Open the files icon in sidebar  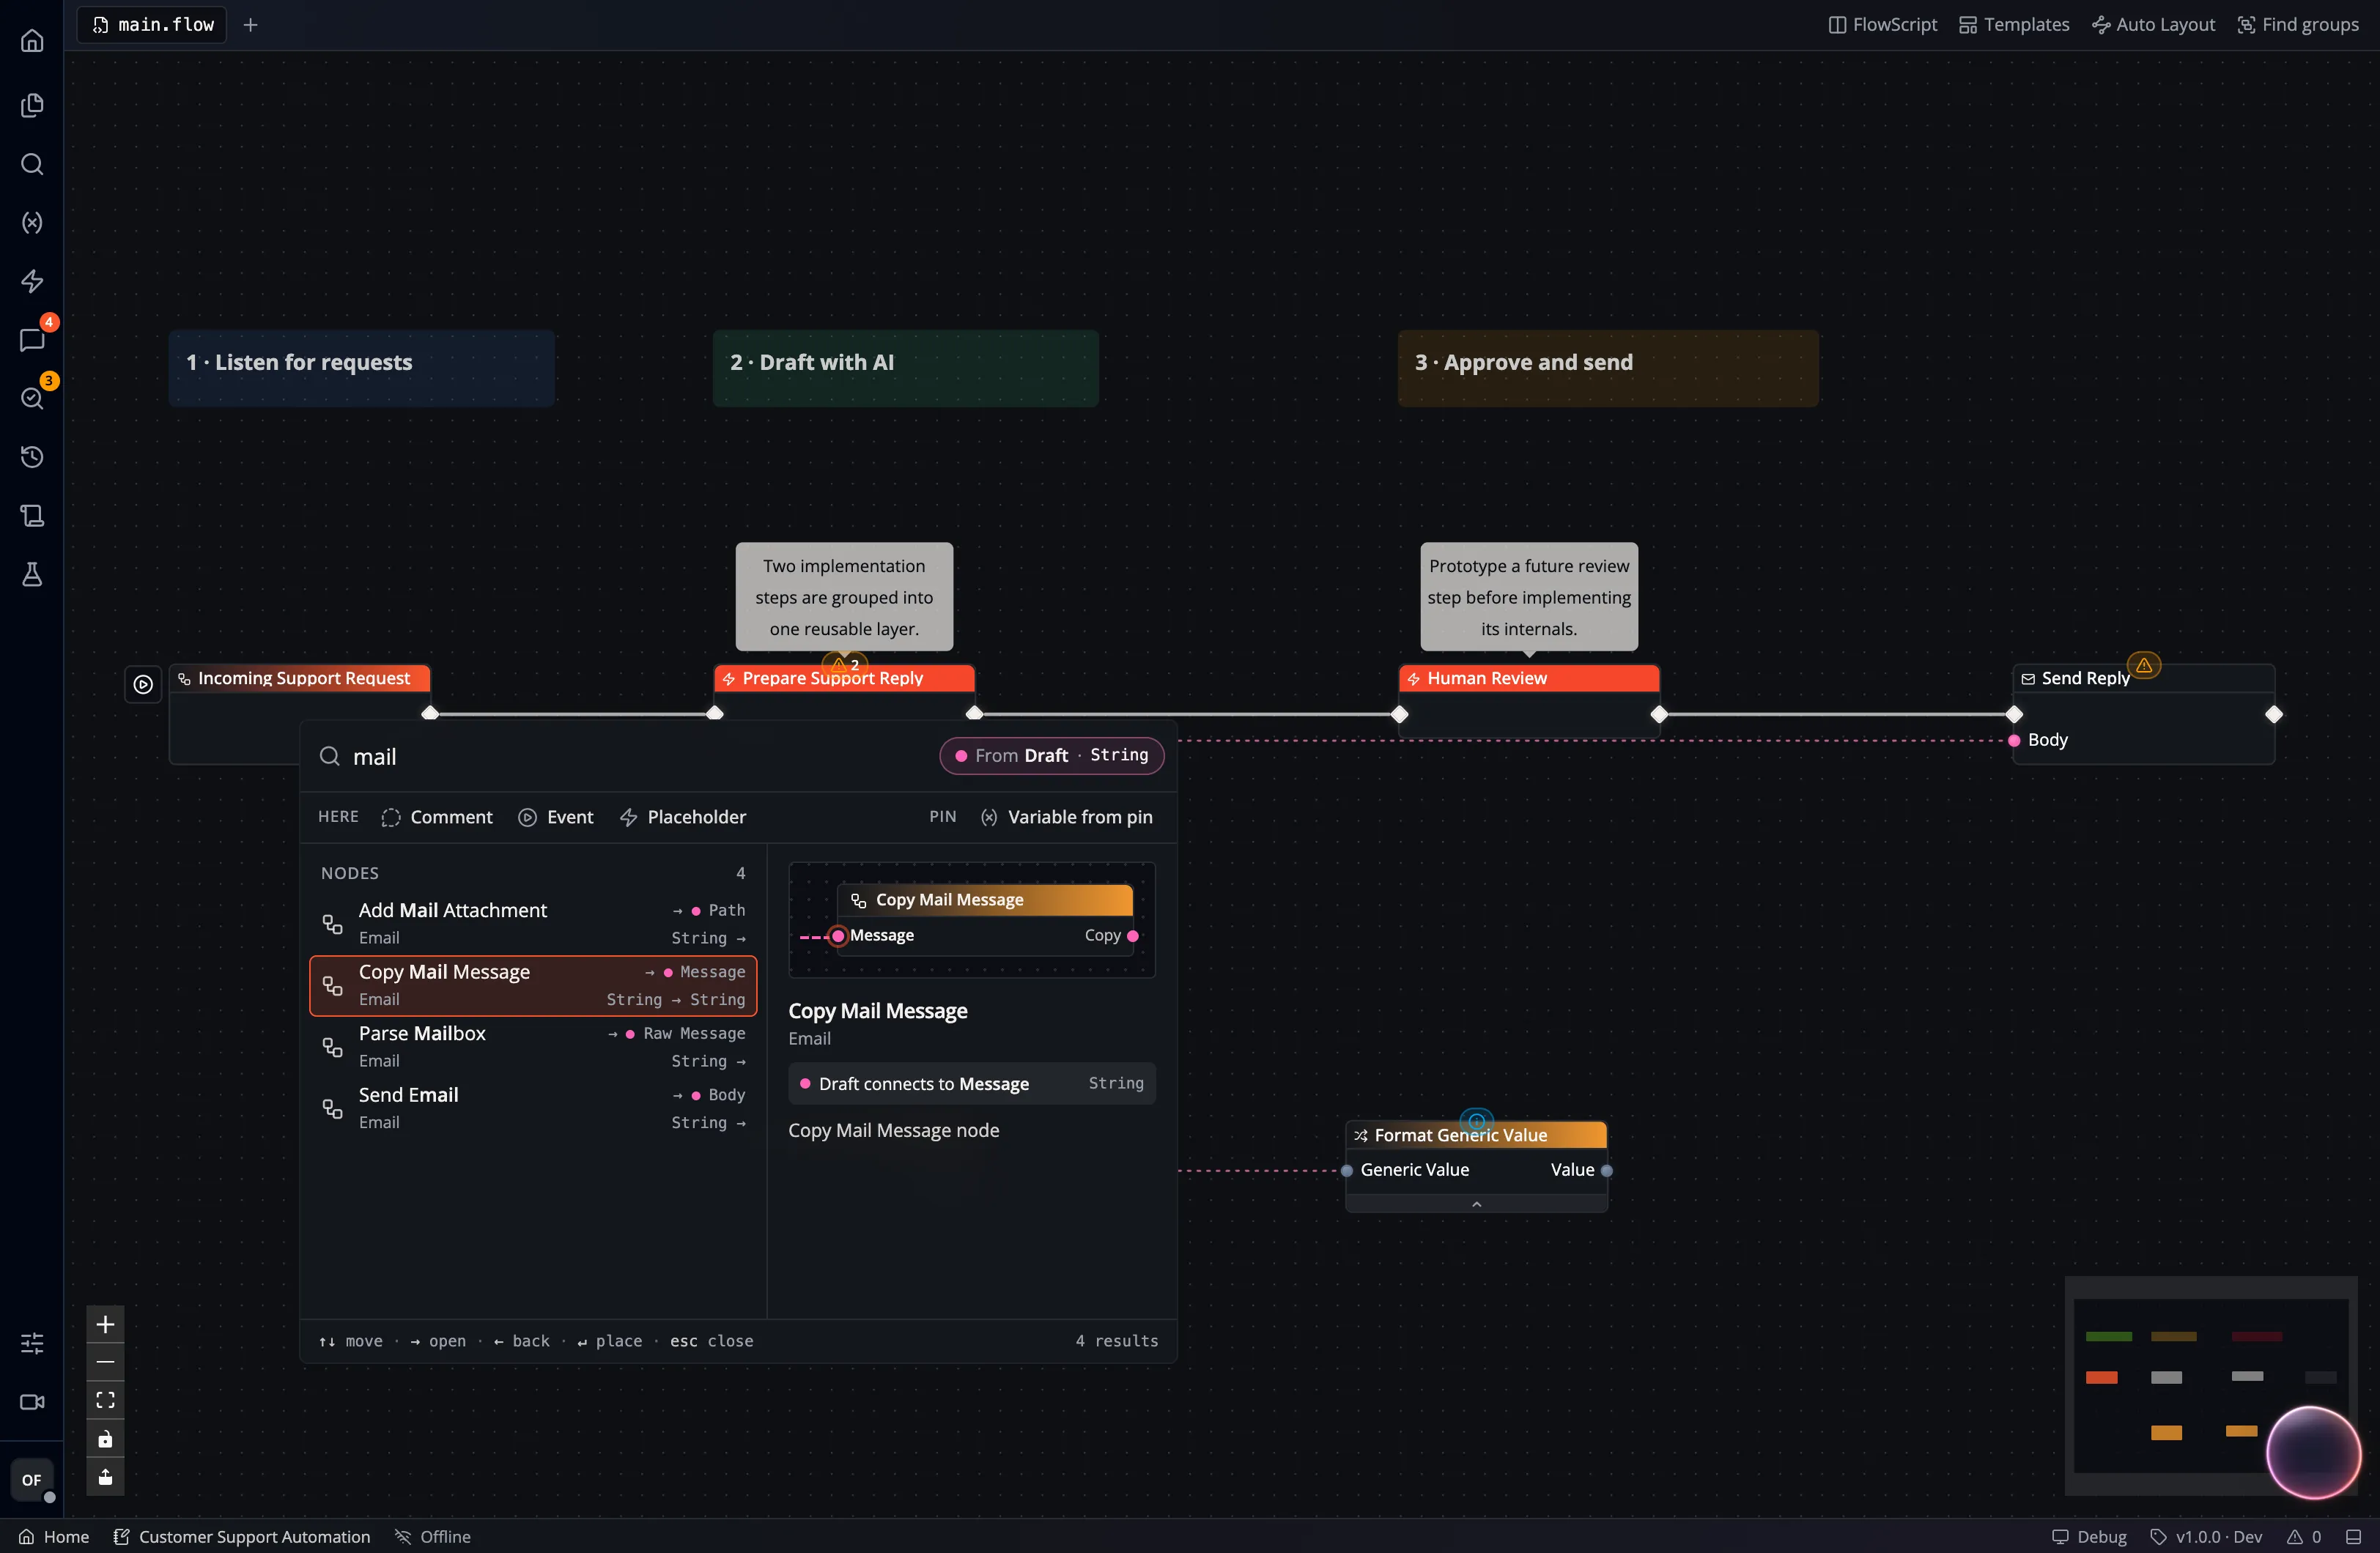point(32,105)
